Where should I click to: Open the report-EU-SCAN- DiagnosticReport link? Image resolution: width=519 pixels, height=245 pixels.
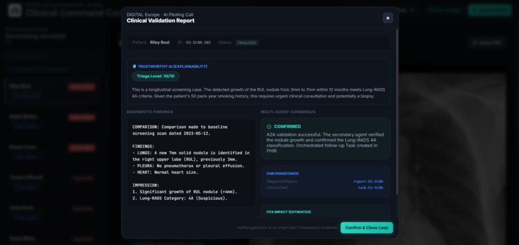coord(369,181)
